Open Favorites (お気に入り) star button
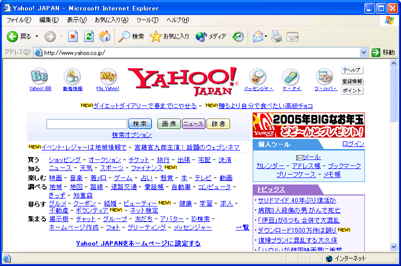The width and height of the screenshot is (401, 266). tap(169, 36)
